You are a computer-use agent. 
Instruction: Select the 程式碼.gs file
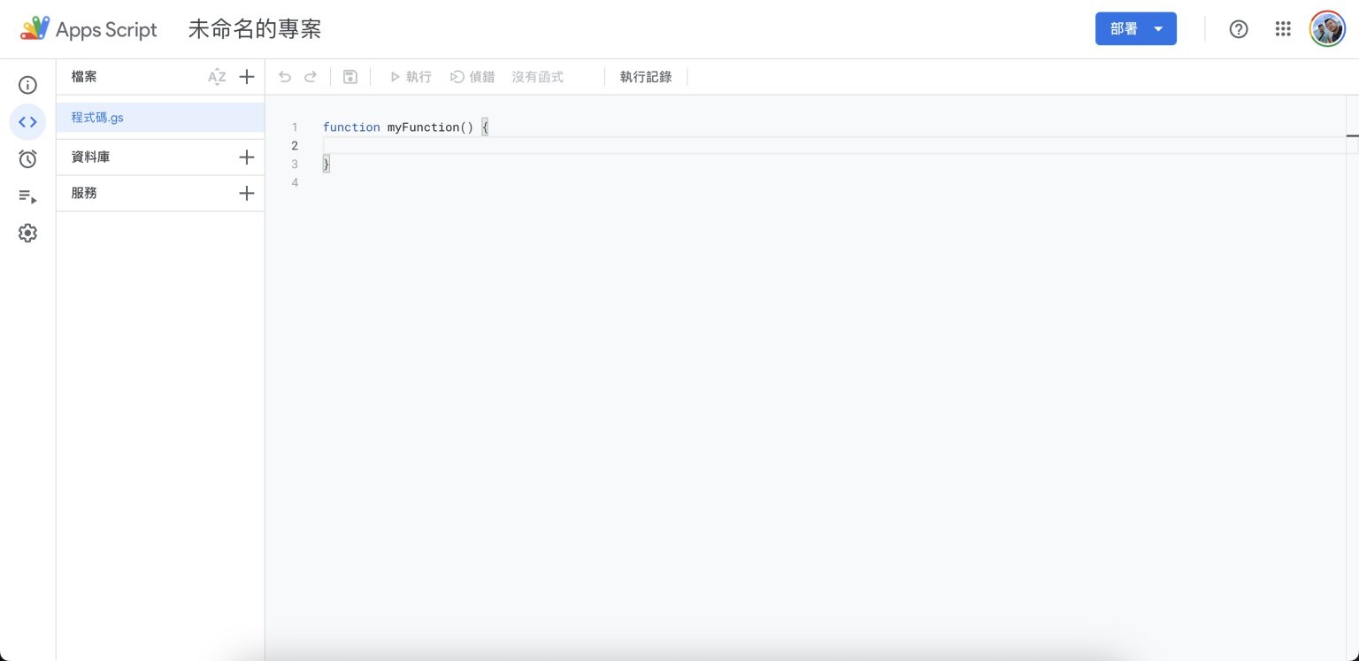point(97,117)
